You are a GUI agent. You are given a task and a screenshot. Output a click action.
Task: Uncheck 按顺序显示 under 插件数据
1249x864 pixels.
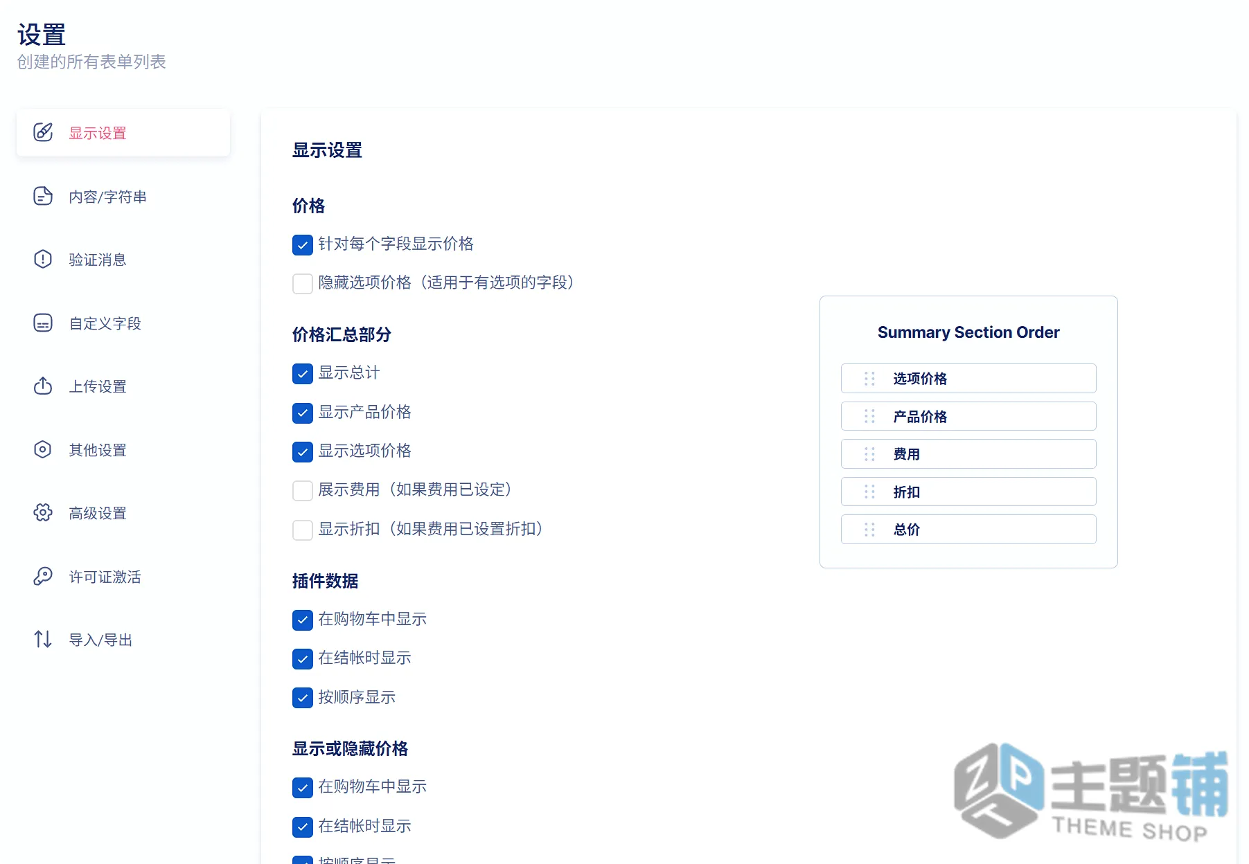pos(303,698)
